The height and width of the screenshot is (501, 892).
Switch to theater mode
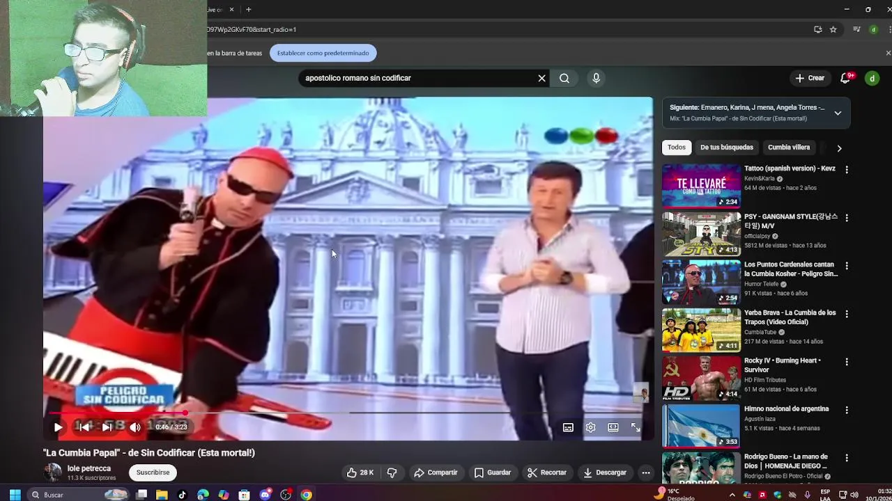[613, 427]
